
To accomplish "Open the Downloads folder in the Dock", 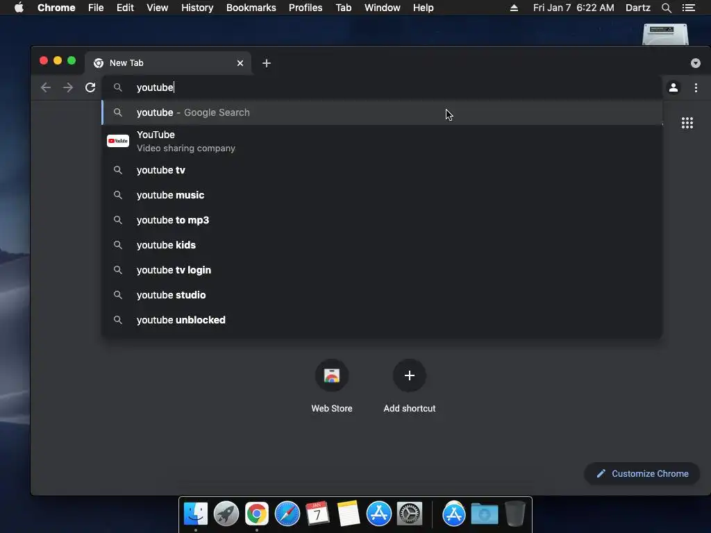I will click(x=484, y=514).
